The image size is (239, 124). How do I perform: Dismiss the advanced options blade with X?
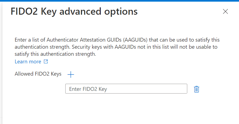tap(225, 11)
